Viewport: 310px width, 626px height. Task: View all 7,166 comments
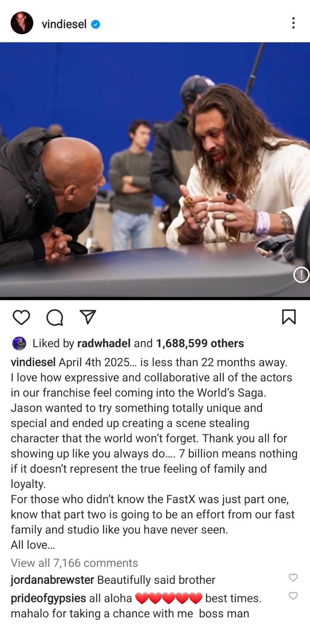click(74, 563)
